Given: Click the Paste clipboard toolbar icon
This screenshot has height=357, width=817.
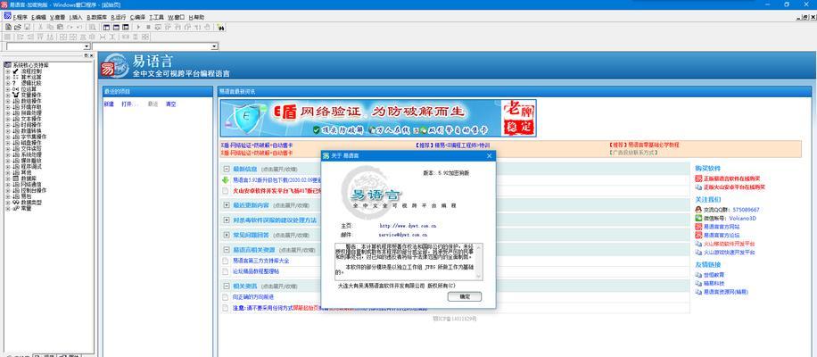Looking at the screenshot, I should (60, 27).
